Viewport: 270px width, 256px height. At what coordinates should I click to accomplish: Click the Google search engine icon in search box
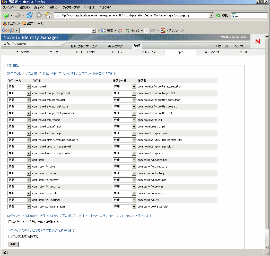pos(235,15)
